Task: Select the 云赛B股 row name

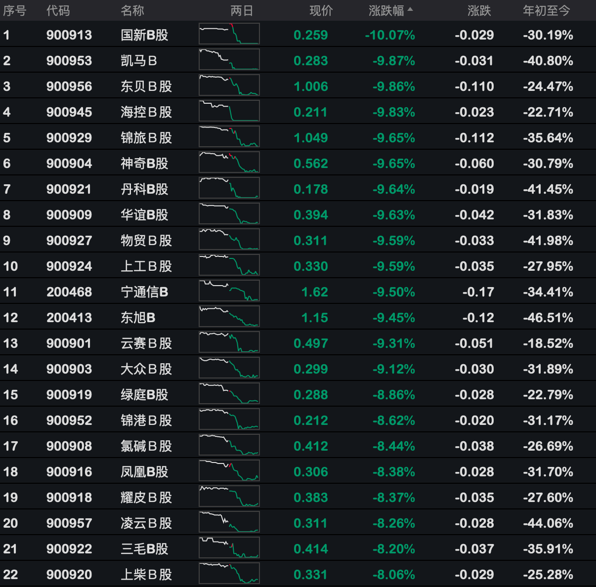Action: pos(146,343)
